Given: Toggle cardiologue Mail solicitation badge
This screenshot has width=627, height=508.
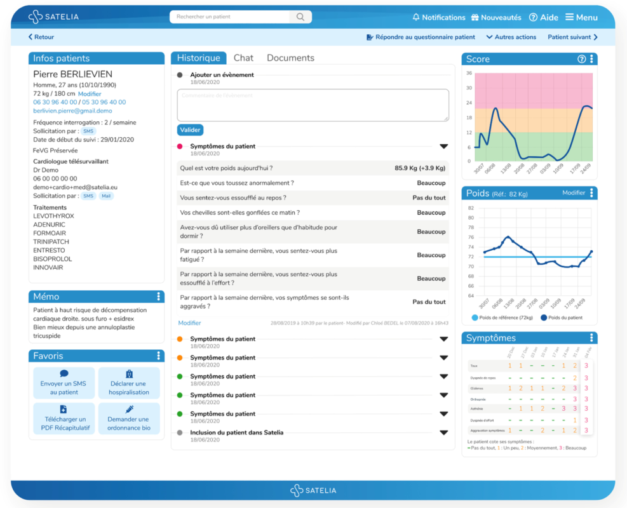Looking at the screenshot, I should coord(106,196).
